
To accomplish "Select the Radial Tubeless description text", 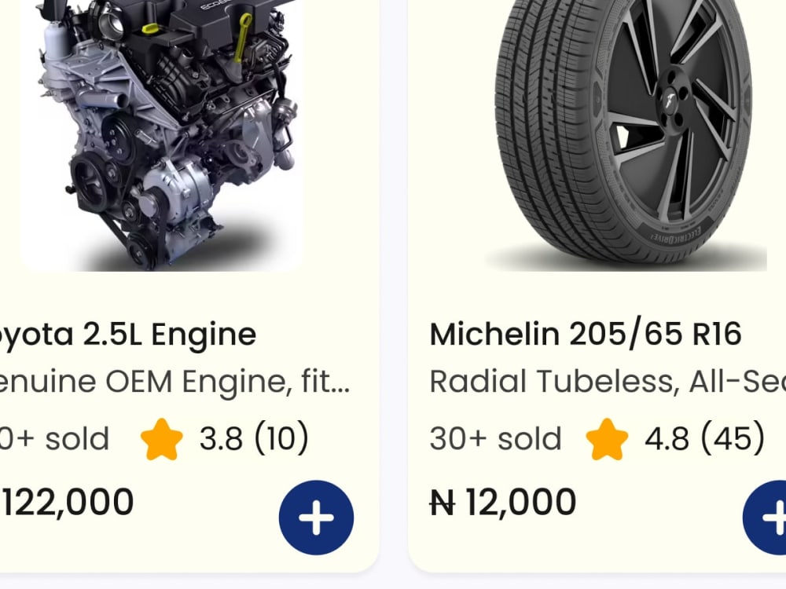I will coord(608,382).
